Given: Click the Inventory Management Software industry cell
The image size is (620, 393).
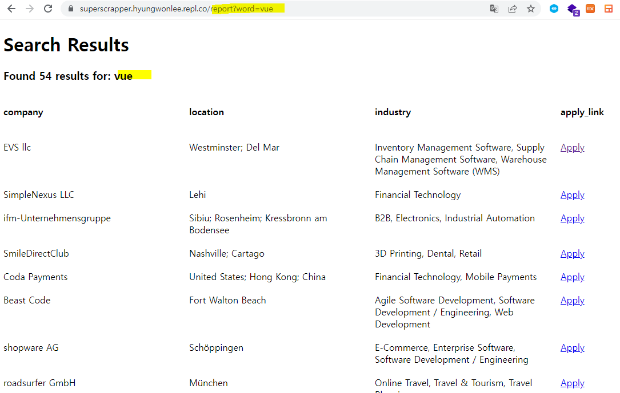Looking at the screenshot, I should point(461,159).
